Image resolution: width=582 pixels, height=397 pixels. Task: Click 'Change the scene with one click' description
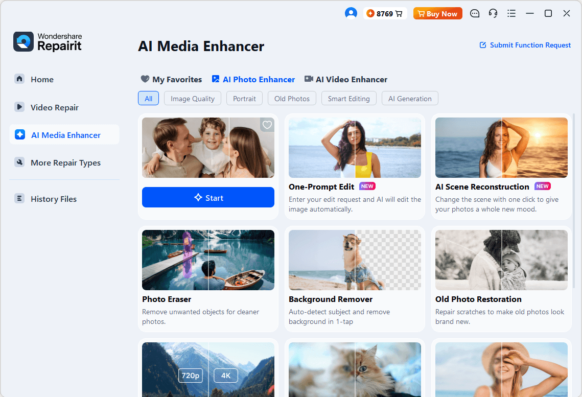pyautogui.click(x=497, y=204)
